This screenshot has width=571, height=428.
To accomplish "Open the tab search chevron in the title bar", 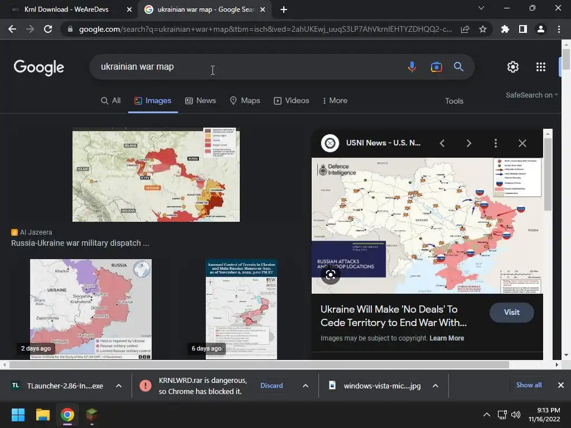I will point(481,8).
